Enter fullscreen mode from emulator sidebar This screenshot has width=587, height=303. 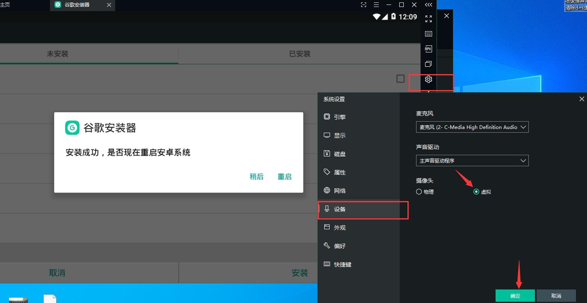point(428,19)
